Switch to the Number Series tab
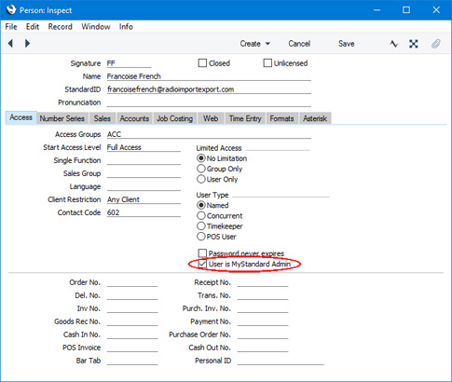This screenshot has height=382, width=452. pyautogui.click(x=62, y=118)
